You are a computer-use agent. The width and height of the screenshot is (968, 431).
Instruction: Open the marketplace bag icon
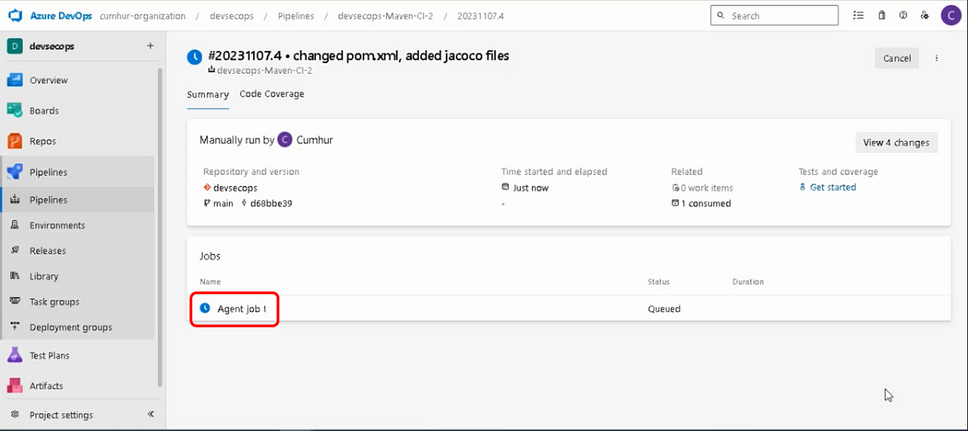[x=881, y=15]
